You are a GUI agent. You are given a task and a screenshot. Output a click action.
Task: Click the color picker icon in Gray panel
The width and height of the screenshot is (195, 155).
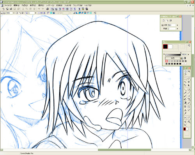tap(182, 58)
